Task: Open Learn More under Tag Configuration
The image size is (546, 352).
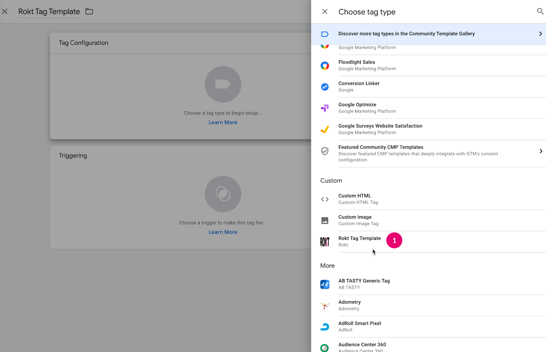Action: point(223,122)
